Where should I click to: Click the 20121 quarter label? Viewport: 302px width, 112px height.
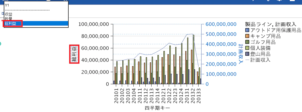(x=163, y=96)
